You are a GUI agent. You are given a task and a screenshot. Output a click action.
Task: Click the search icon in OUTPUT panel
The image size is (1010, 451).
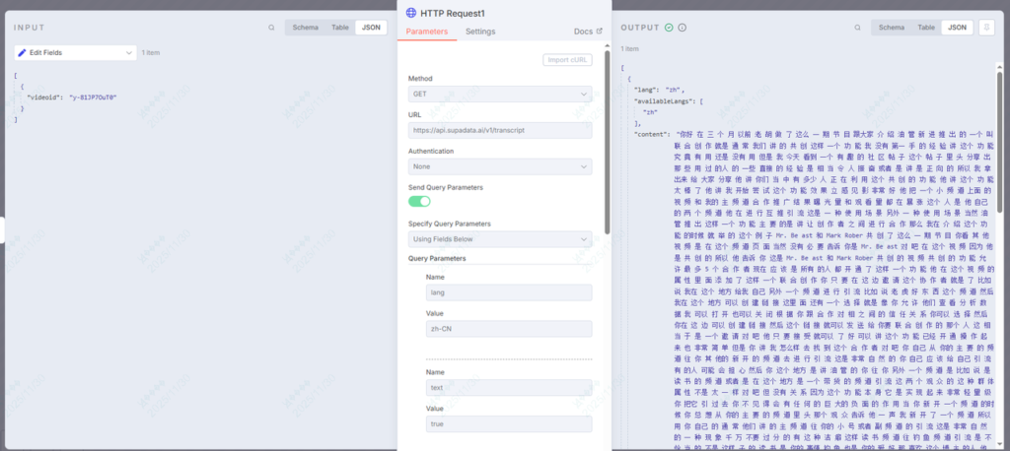856,28
